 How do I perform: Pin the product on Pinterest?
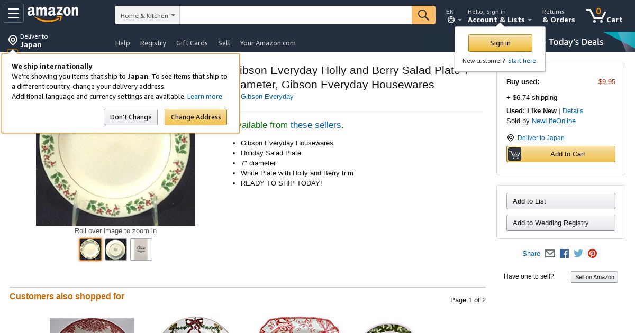coord(592,254)
